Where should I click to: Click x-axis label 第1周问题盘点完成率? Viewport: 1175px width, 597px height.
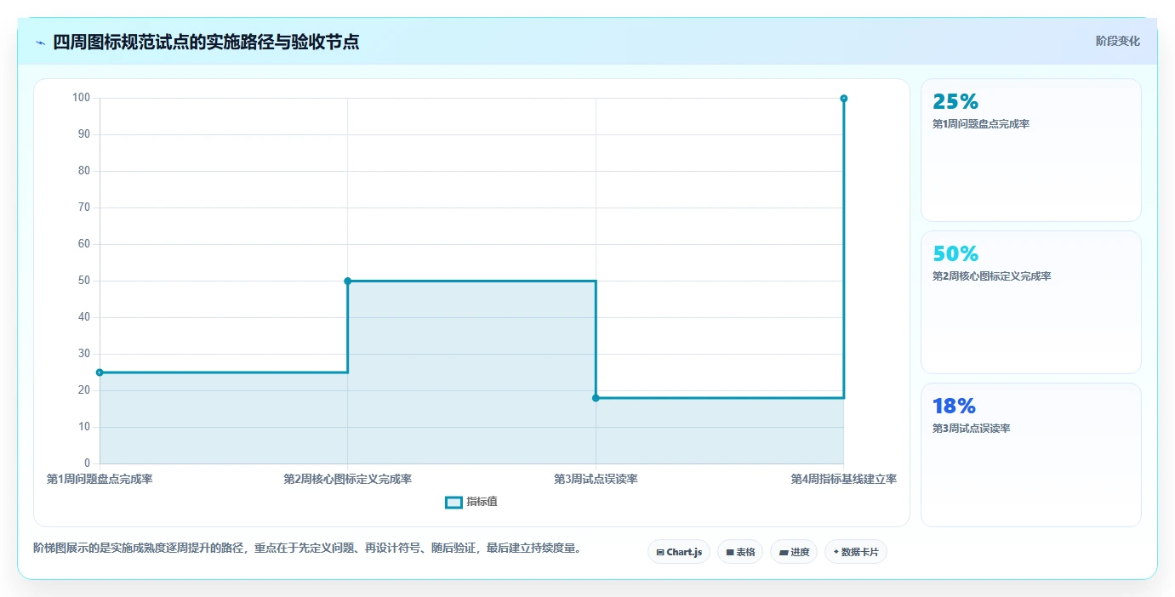[100, 480]
